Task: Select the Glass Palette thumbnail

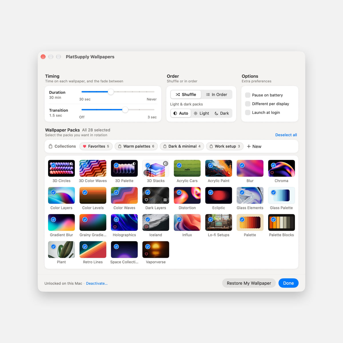Action: click(x=282, y=196)
